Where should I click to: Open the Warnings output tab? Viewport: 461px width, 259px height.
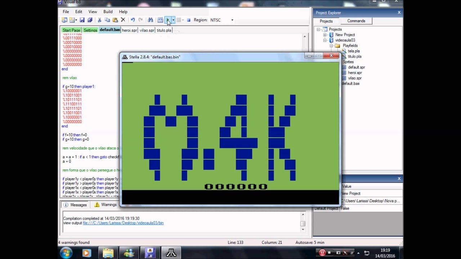coord(106,205)
